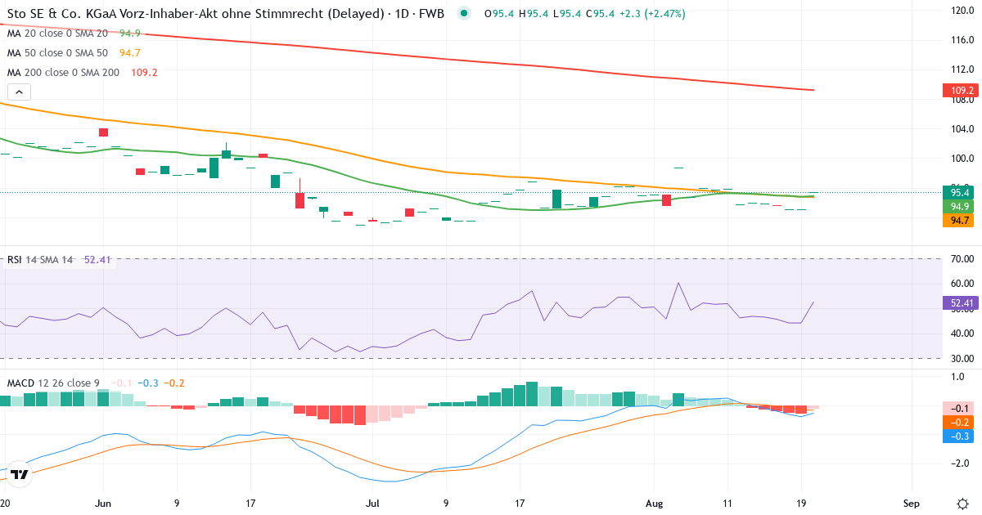Click the Jun date on time axis
Viewport: 982px width, 515px height.
[x=103, y=503]
